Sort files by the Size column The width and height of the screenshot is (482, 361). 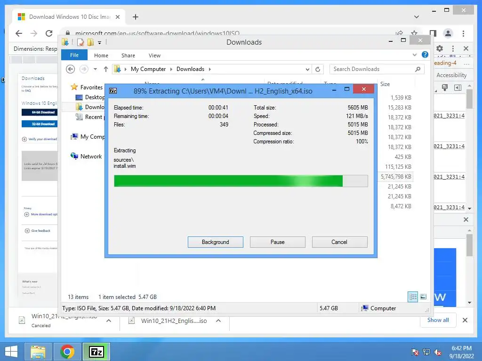point(385,84)
